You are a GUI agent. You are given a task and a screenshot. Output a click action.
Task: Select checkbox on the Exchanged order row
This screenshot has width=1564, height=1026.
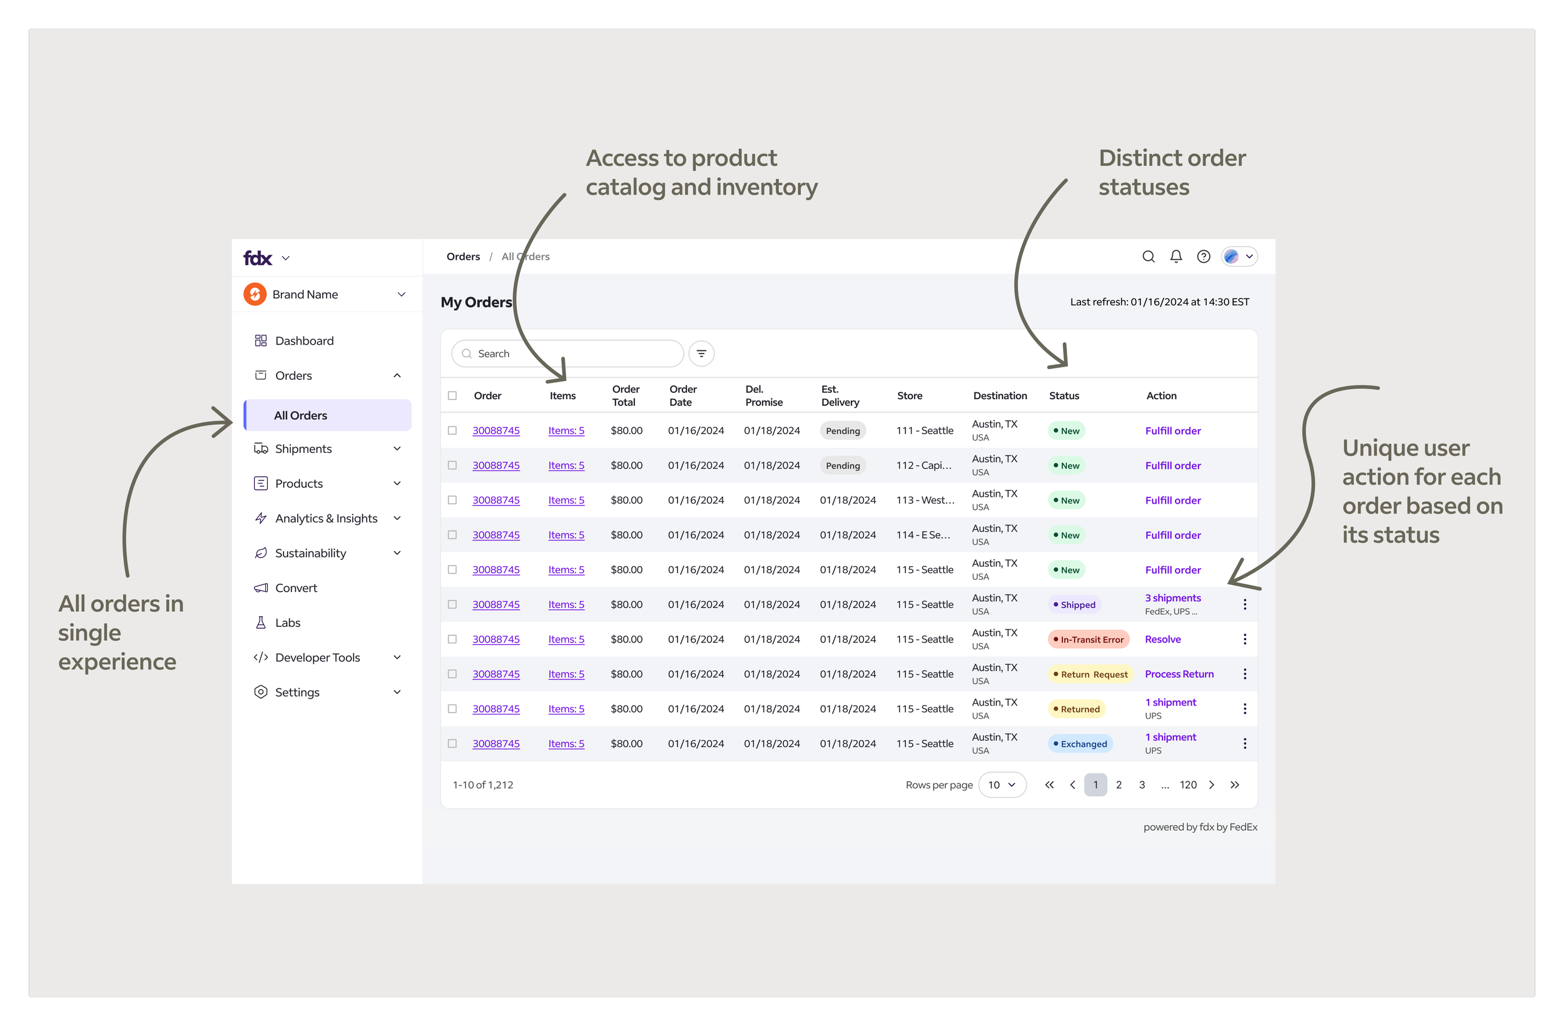click(452, 743)
